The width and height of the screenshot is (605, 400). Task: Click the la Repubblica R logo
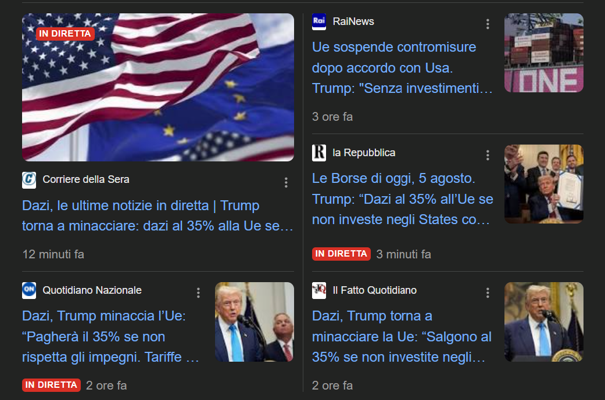319,153
